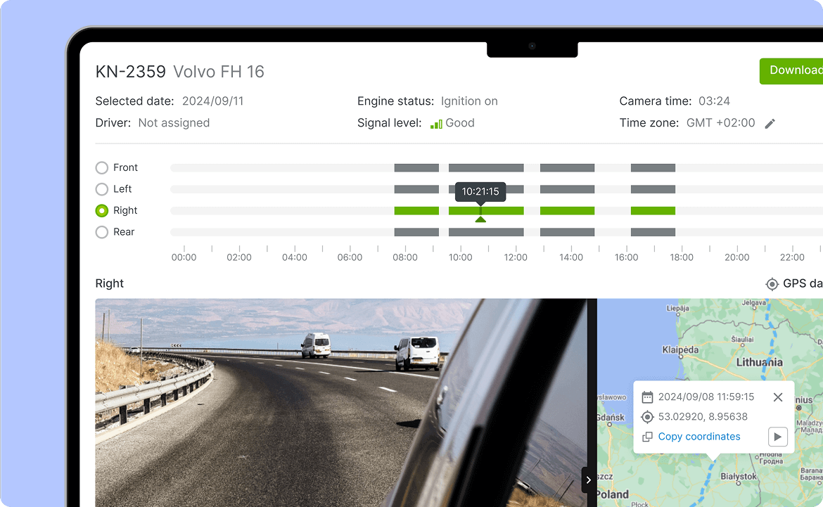Screen dimensions: 823x507
Task: Click the Right camera segment after 16:00
Action: (x=653, y=211)
